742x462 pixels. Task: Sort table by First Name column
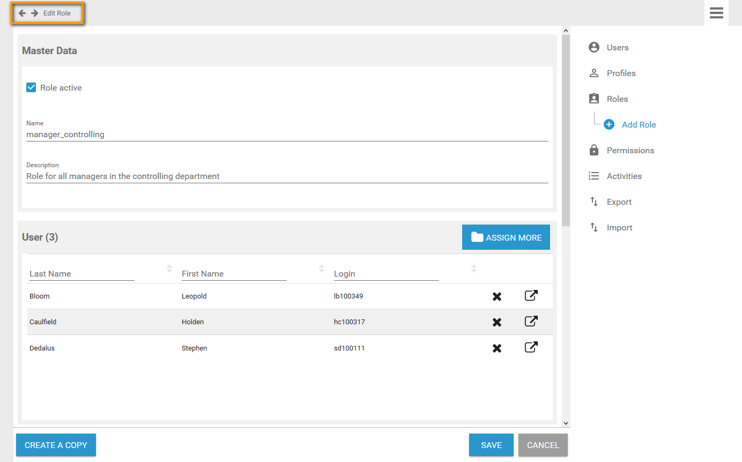[321, 269]
